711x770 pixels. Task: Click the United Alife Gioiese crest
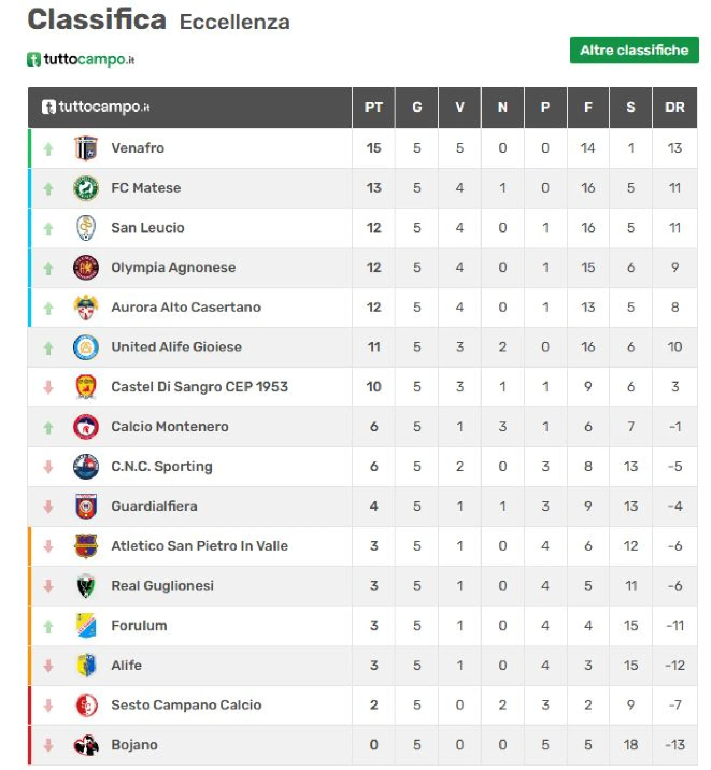pos(86,347)
